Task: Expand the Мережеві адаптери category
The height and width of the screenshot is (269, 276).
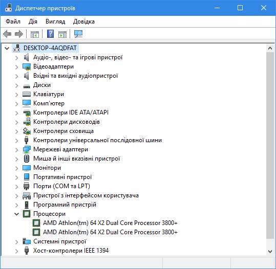Action: [17, 150]
